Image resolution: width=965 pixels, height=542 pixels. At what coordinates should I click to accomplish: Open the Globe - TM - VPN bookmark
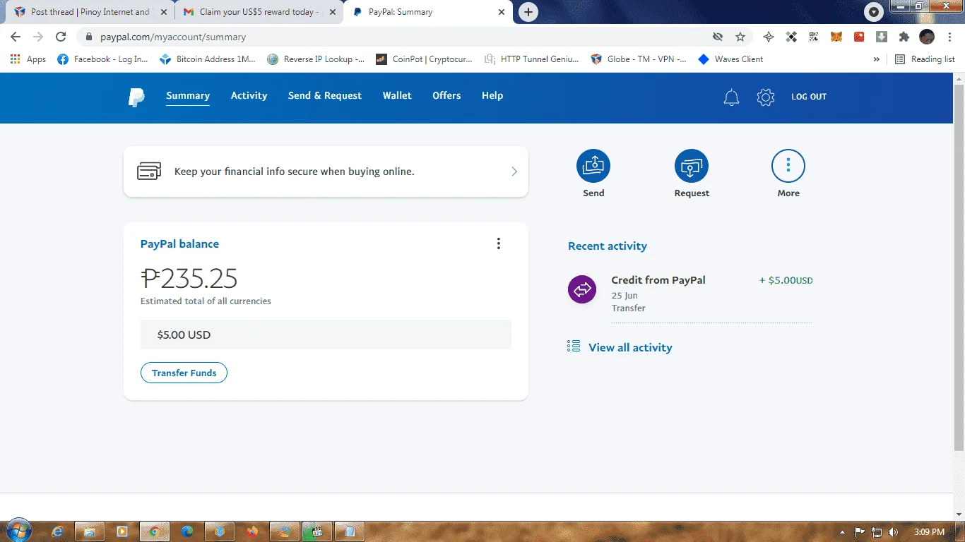coord(639,59)
